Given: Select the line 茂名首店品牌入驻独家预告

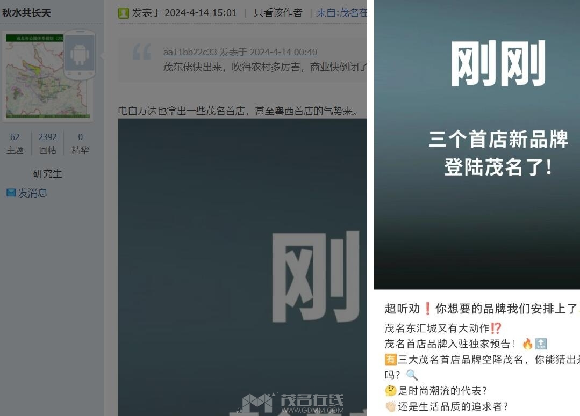Looking at the screenshot, I should 466,344.
